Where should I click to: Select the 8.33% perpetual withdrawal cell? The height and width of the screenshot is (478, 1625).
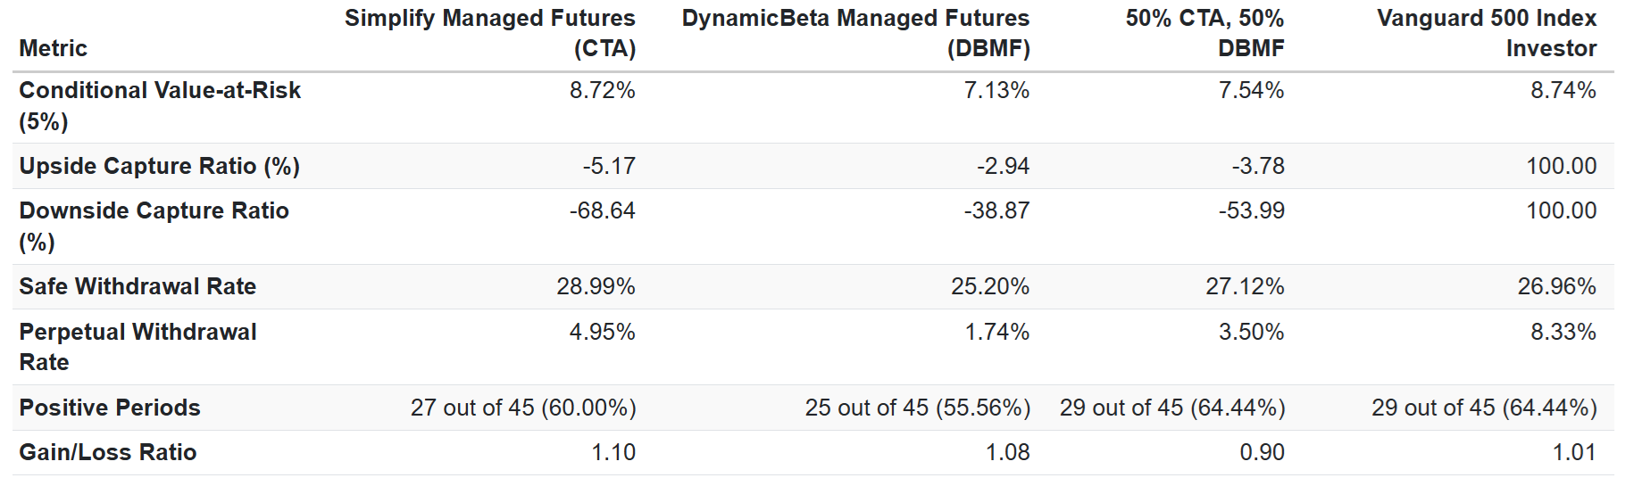point(1563,332)
